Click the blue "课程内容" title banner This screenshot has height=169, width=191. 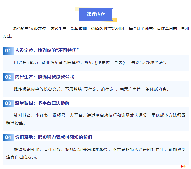(x=96, y=14)
